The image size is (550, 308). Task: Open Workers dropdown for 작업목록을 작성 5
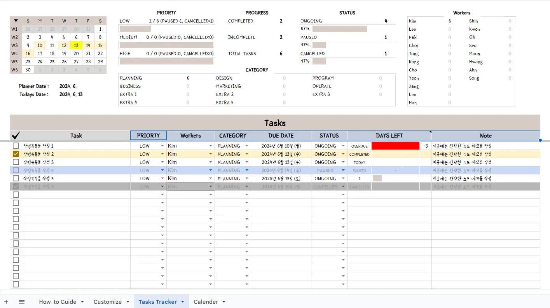211,179
